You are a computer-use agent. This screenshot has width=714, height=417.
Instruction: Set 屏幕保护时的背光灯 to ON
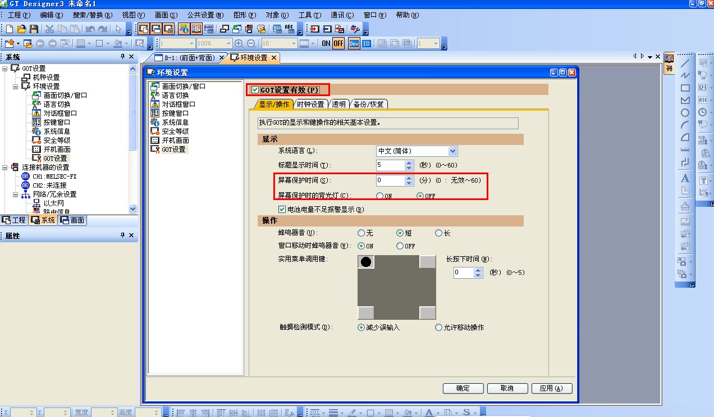pyautogui.click(x=380, y=196)
